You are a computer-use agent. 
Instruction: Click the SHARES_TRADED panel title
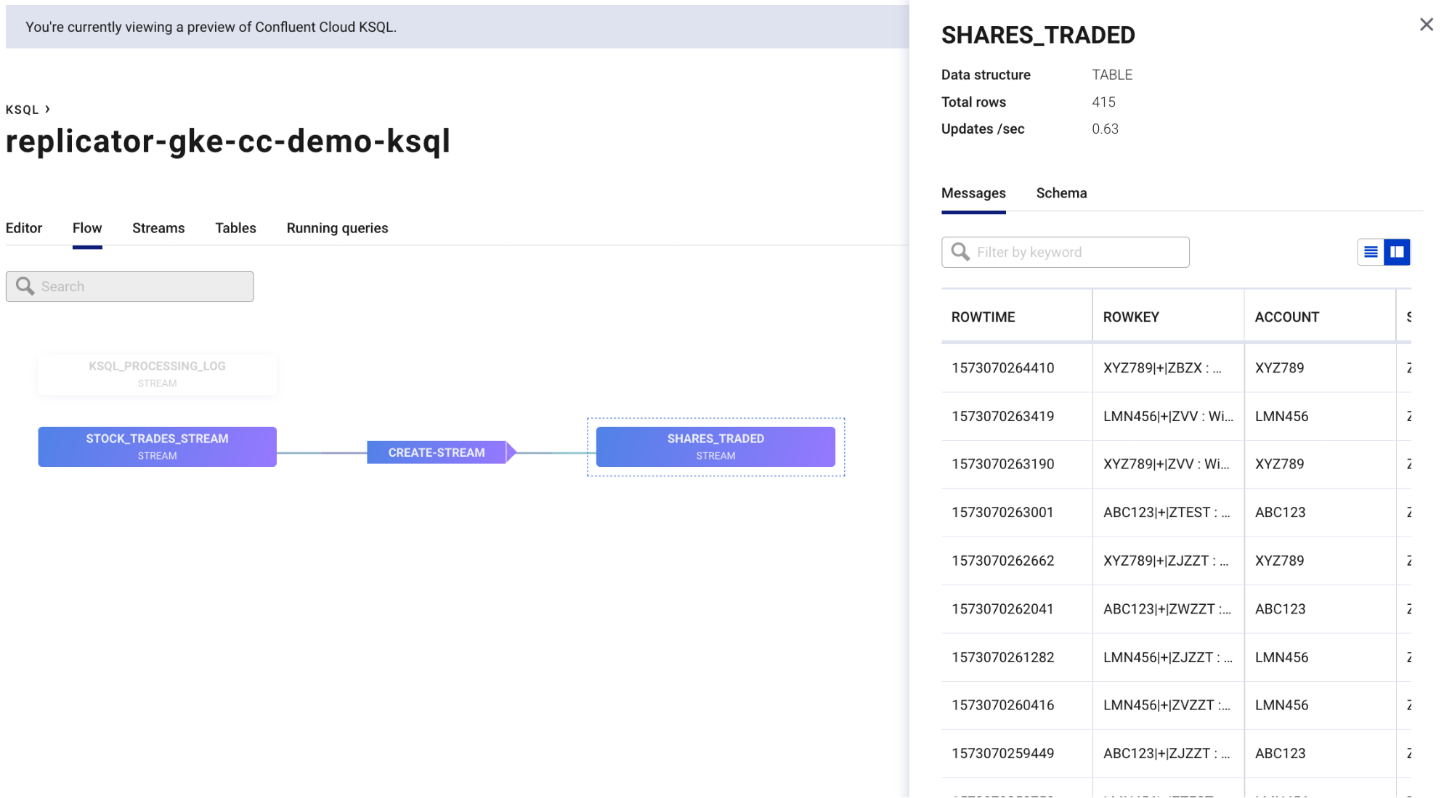[x=1038, y=35]
